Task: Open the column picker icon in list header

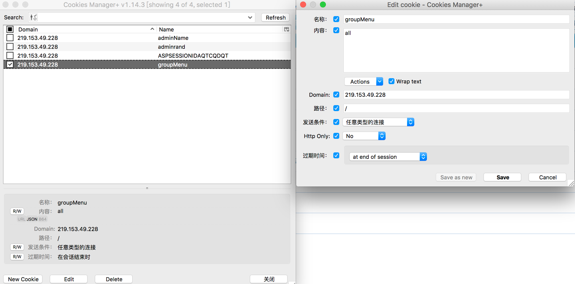Action: click(286, 30)
